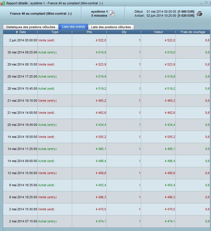The image size is (211, 231).
Task: Click the Prix value 4 465,2
Action: 101,101
